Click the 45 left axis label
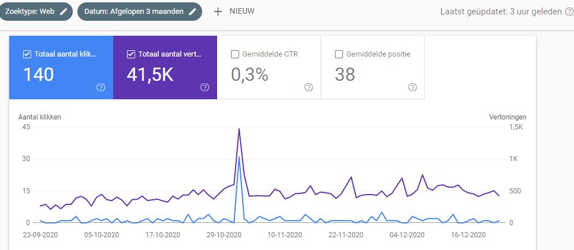The height and width of the screenshot is (250, 574). point(27,126)
